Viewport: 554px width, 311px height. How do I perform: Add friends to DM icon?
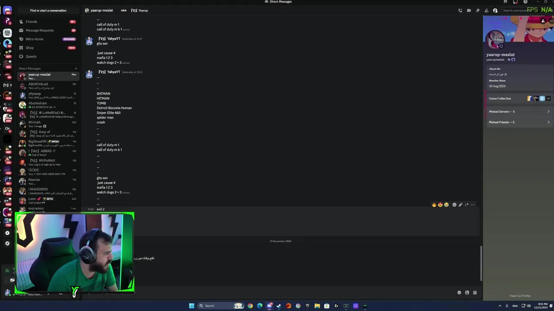tap(486, 10)
